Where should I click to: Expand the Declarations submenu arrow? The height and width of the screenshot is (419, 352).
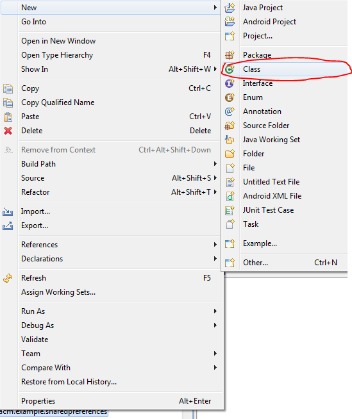point(215,258)
